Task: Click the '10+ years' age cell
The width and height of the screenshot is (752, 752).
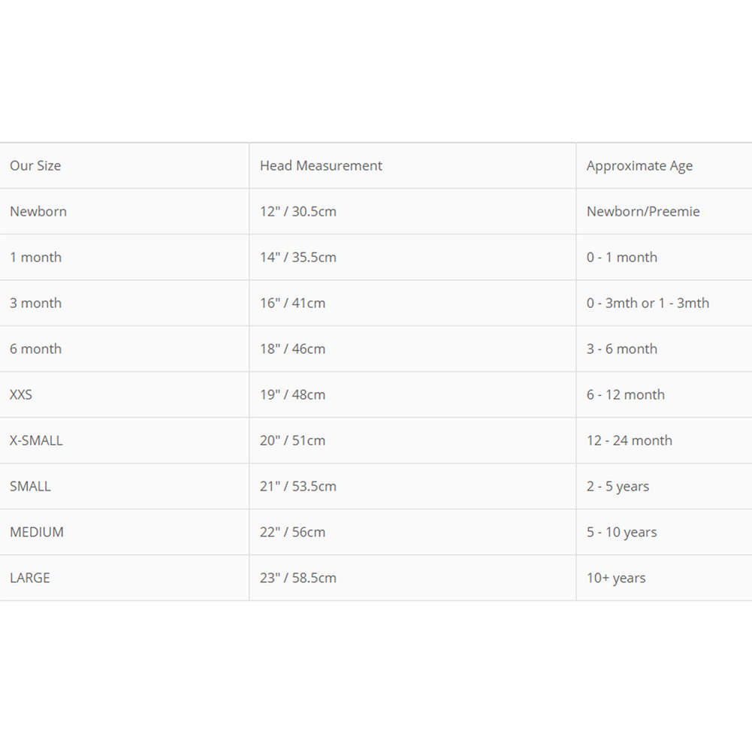Action: tap(616, 578)
